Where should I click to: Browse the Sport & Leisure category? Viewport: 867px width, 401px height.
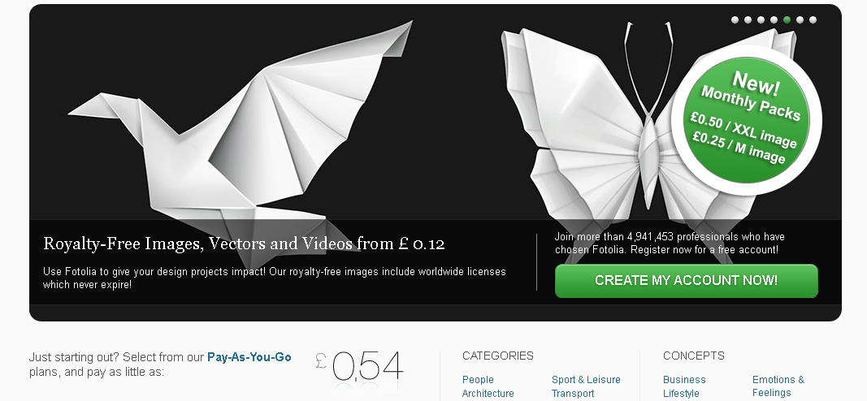tap(586, 379)
